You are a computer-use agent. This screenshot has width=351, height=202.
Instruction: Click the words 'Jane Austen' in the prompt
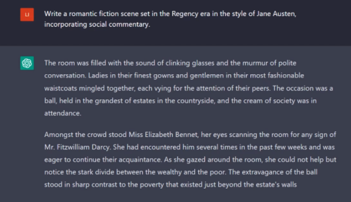pos(276,14)
